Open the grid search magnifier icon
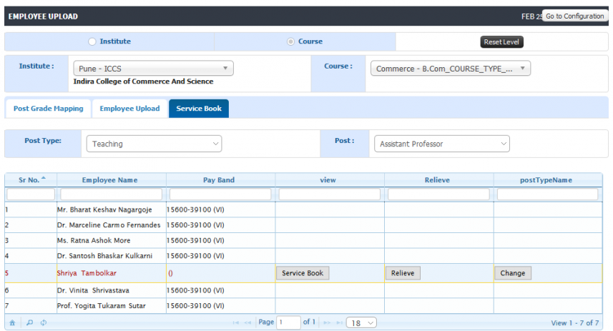Viewport: 613px width, 331px height. 30,323
